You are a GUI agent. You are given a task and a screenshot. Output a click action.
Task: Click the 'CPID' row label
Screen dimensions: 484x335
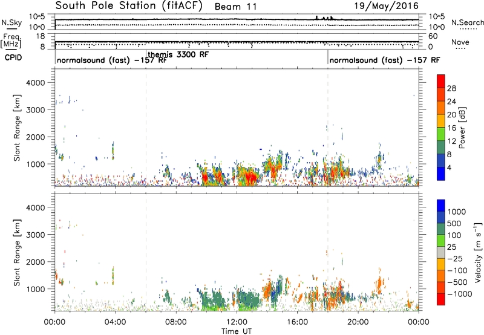click(x=13, y=57)
